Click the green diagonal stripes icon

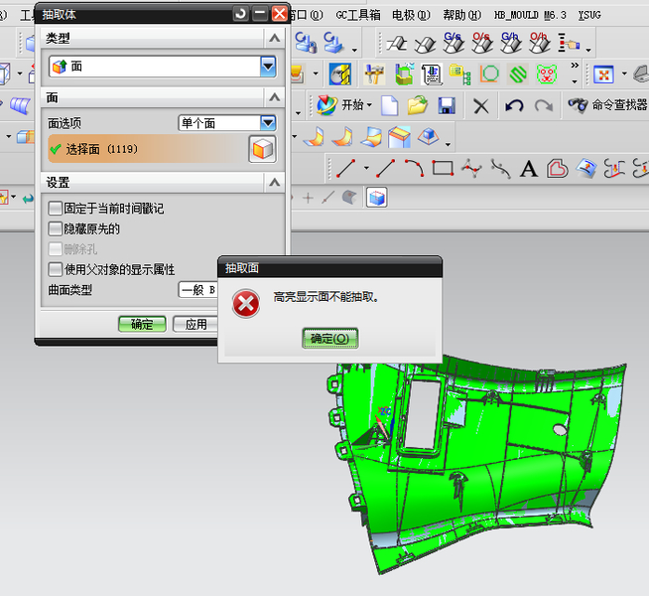tap(518, 74)
